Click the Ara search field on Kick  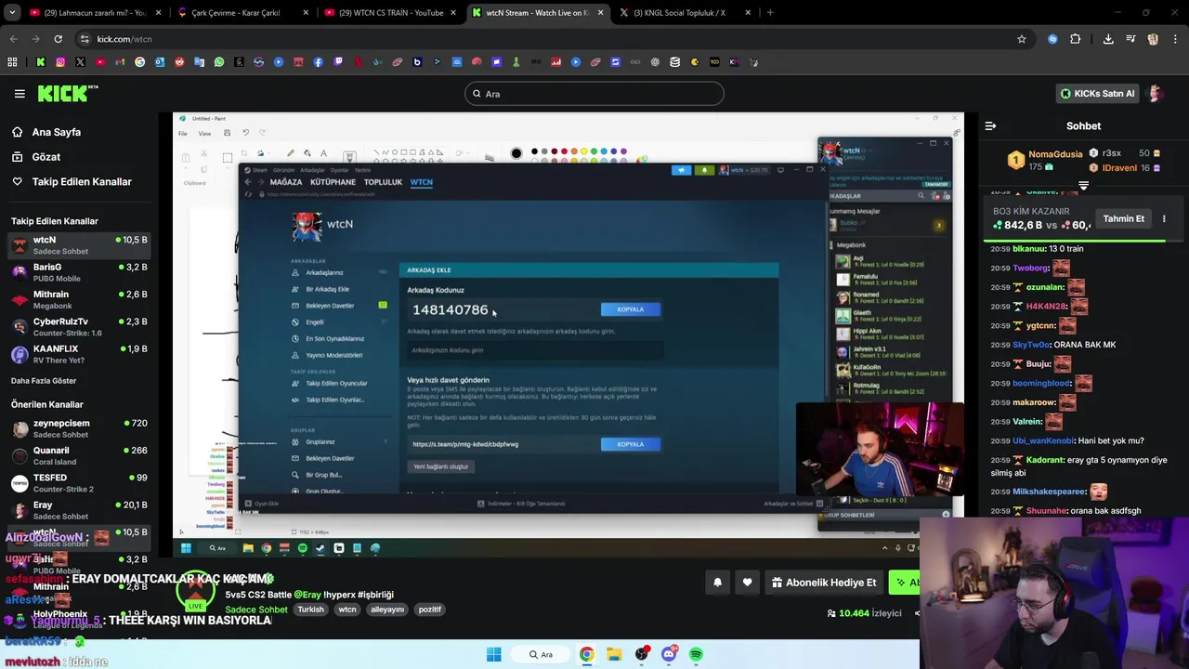click(594, 94)
